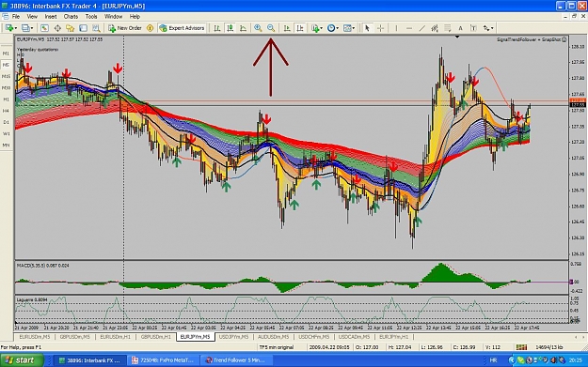Toggle chart Auto Scroll
Viewport: 588px width, 367px height.
tap(287, 28)
